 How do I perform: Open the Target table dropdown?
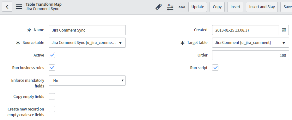point(251,43)
